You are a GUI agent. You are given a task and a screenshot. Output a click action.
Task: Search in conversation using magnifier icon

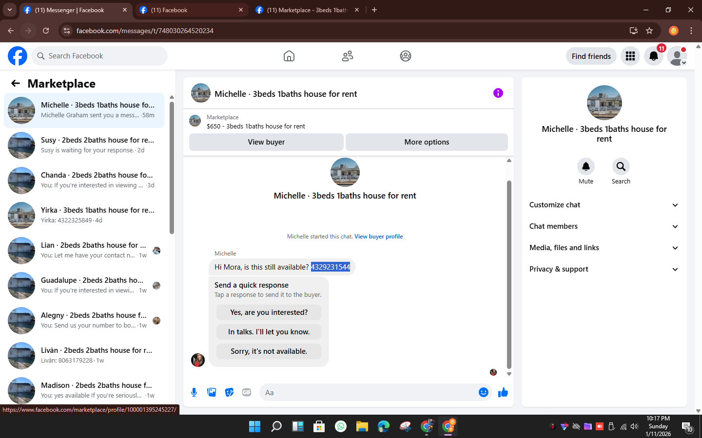[x=621, y=166]
